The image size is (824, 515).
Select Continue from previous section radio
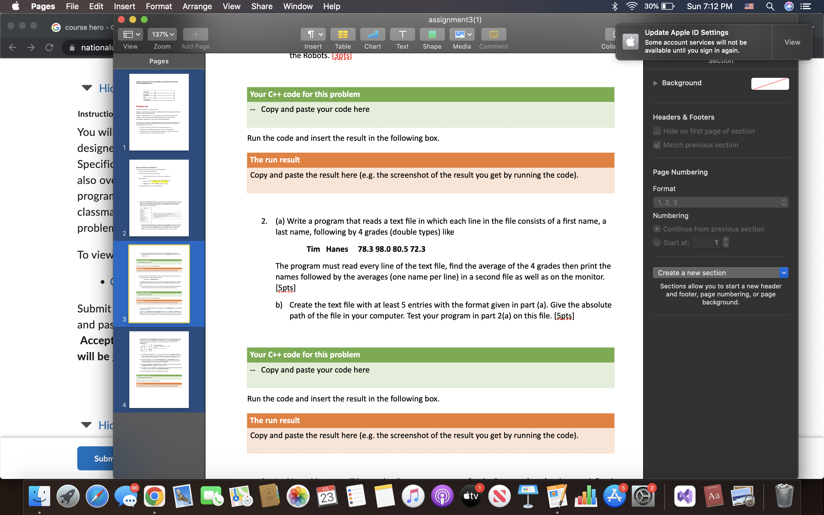(657, 228)
